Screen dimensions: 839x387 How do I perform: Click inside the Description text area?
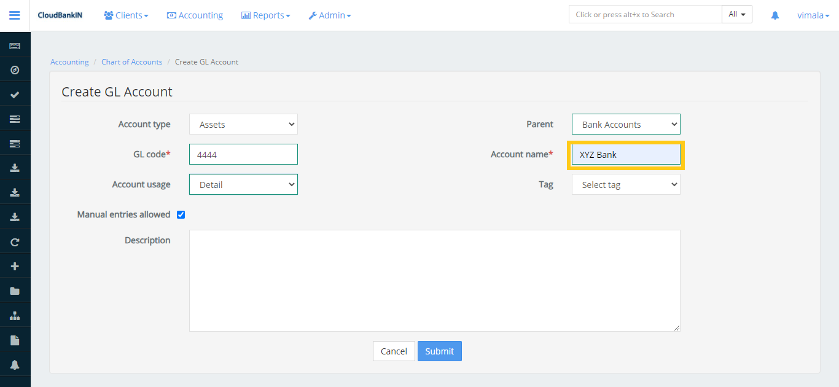point(434,280)
